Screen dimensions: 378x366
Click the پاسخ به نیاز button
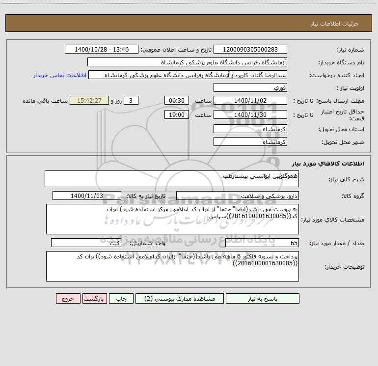pos(262,299)
